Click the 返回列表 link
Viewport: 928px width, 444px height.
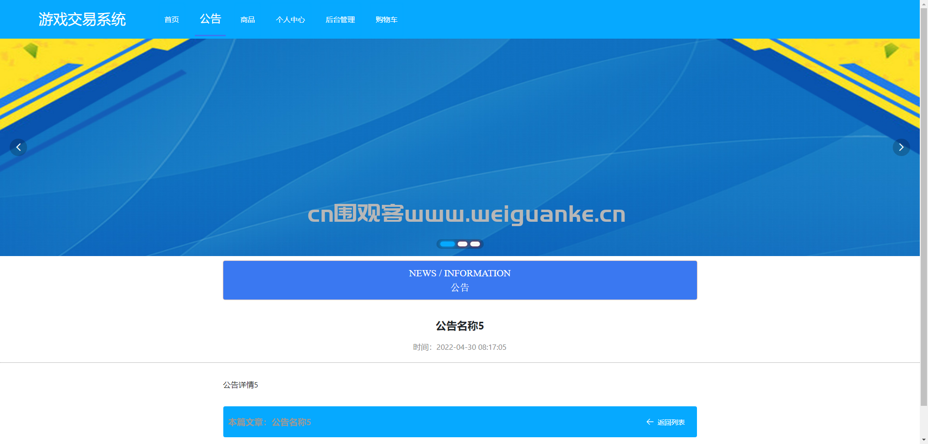pyautogui.click(x=671, y=422)
